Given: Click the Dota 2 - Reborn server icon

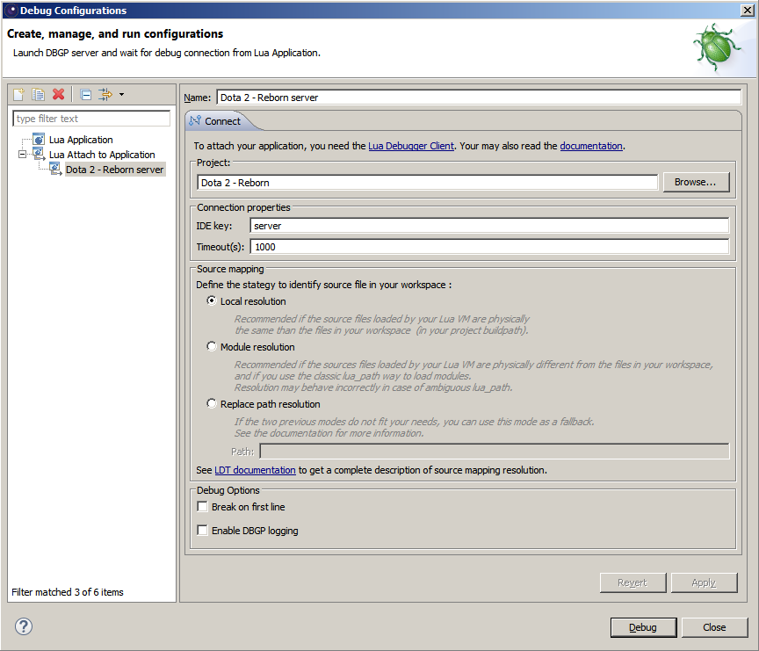Looking at the screenshot, I should [x=55, y=170].
